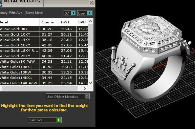Click the 22.62 DWT value

(66, 40)
